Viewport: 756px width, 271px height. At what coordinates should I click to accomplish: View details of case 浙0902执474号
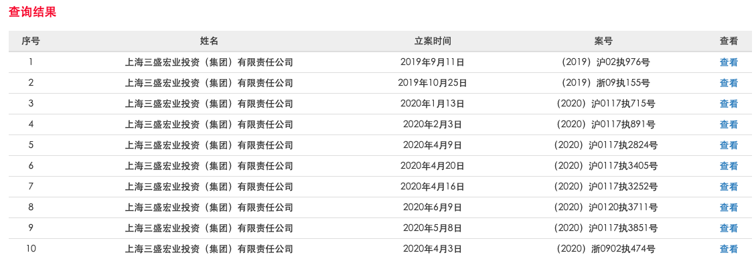tap(729, 249)
